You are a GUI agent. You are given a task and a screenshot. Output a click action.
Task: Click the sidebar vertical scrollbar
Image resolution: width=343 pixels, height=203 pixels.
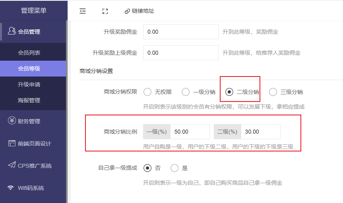pos(67,111)
